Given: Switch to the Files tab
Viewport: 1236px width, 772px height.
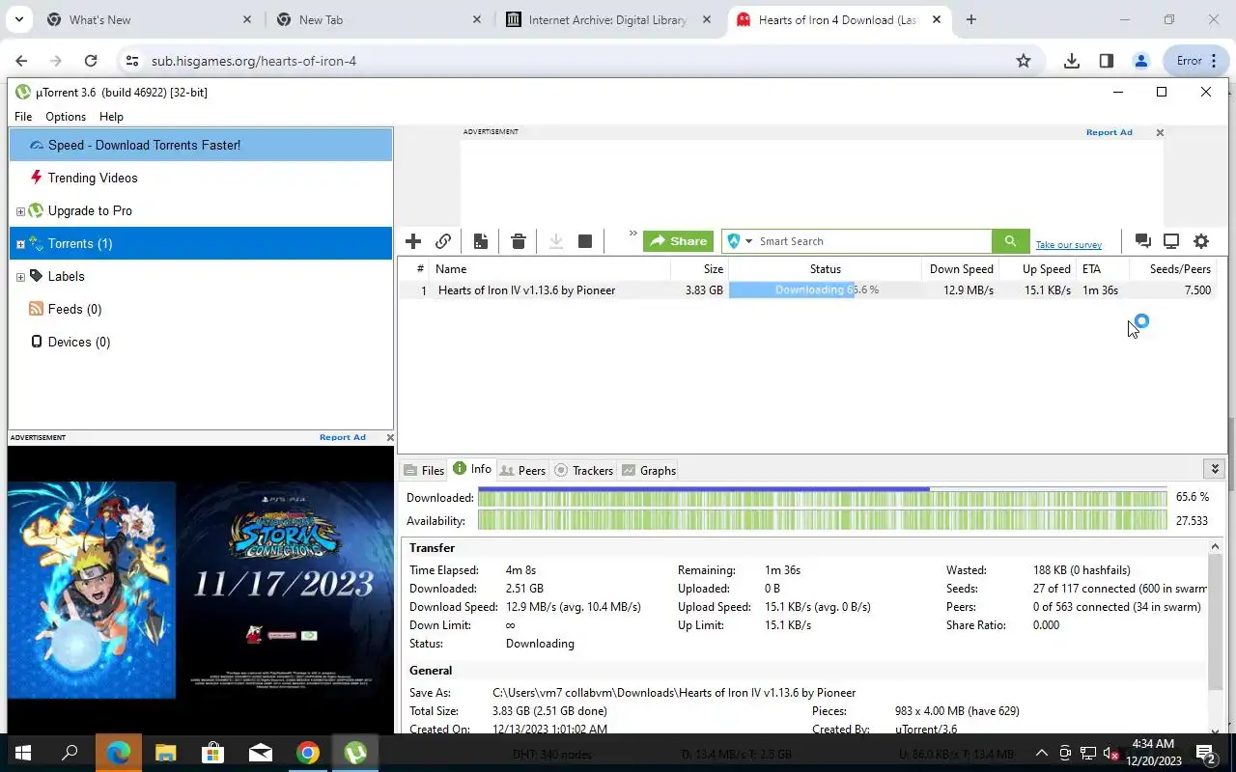Looking at the screenshot, I should (x=424, y=470).
